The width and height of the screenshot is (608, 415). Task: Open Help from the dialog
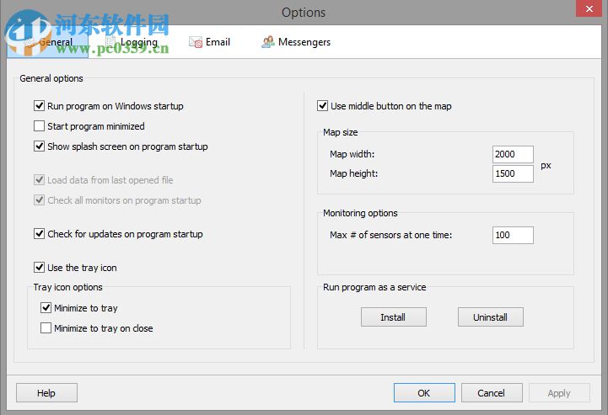pyautogui.click(x=46, y=393)
